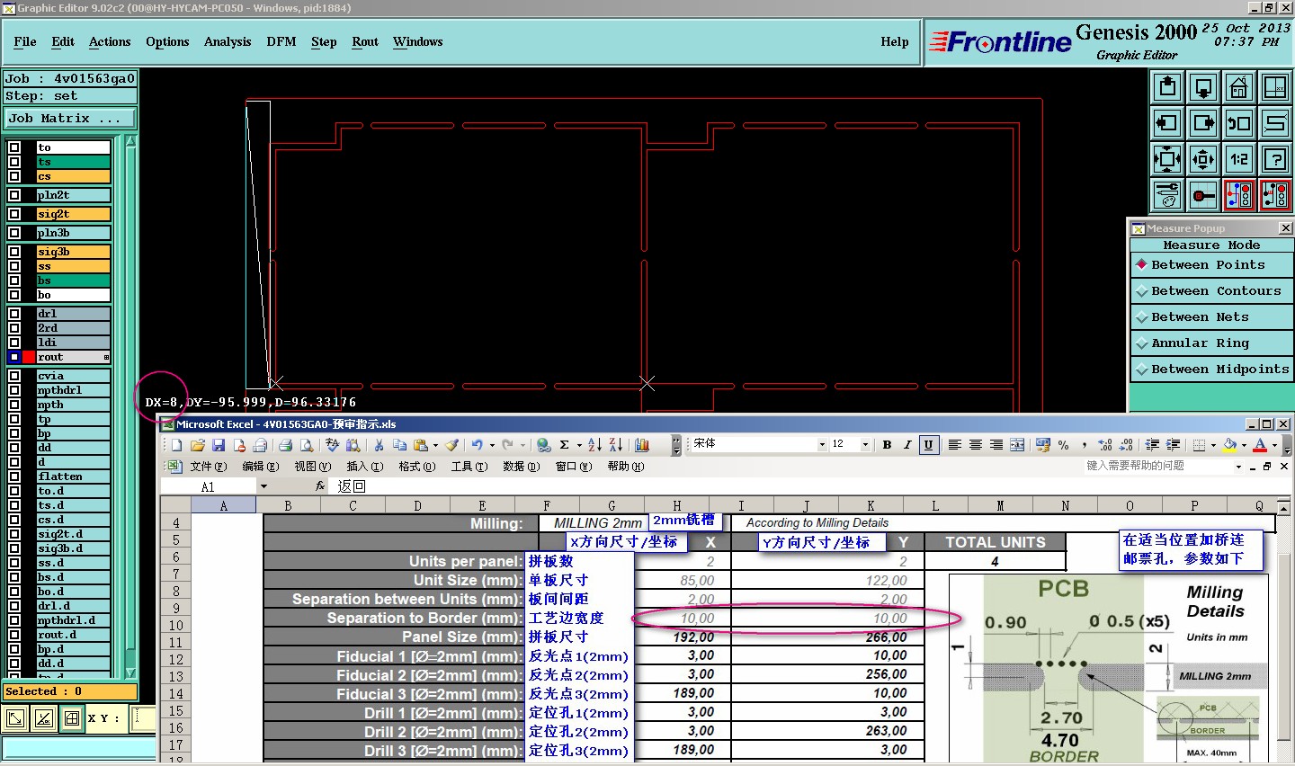Click the zoom-out outward arrows icon

[x=1203, y=159]
